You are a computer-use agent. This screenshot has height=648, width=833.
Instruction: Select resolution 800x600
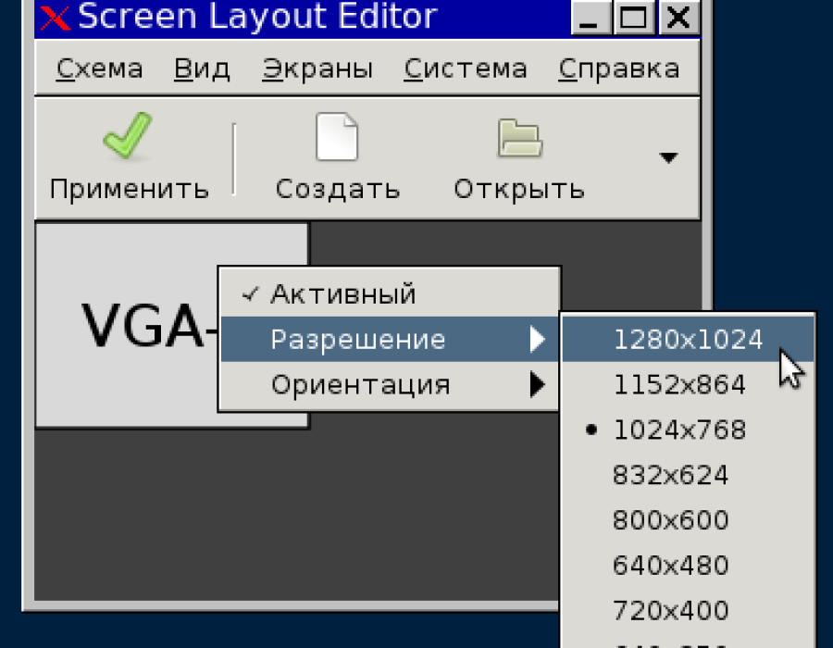tap(688, 519)
